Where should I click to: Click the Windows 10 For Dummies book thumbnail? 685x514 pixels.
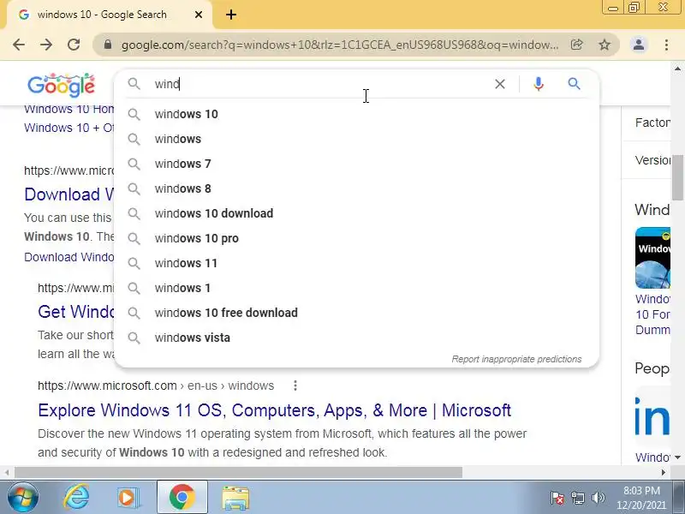[x=652, y=258]
